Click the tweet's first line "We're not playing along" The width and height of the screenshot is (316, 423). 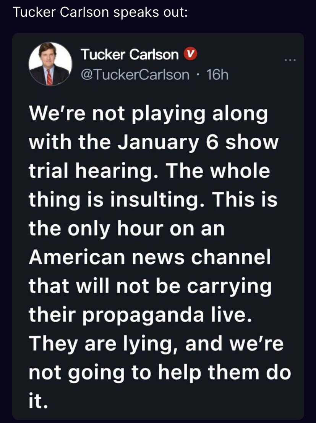(149, 115)
